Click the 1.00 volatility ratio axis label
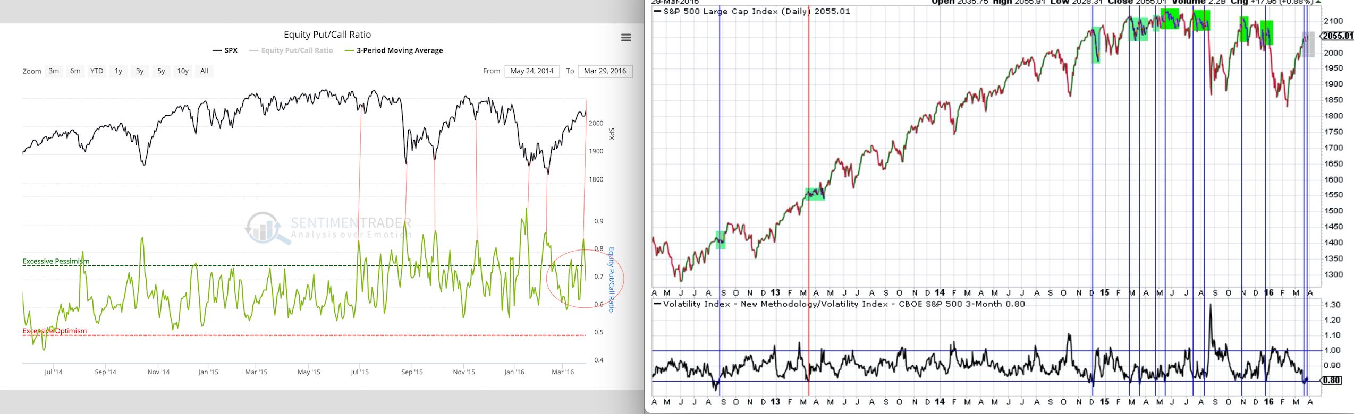The image size is (1354, 414). [x=1332, y=350]
